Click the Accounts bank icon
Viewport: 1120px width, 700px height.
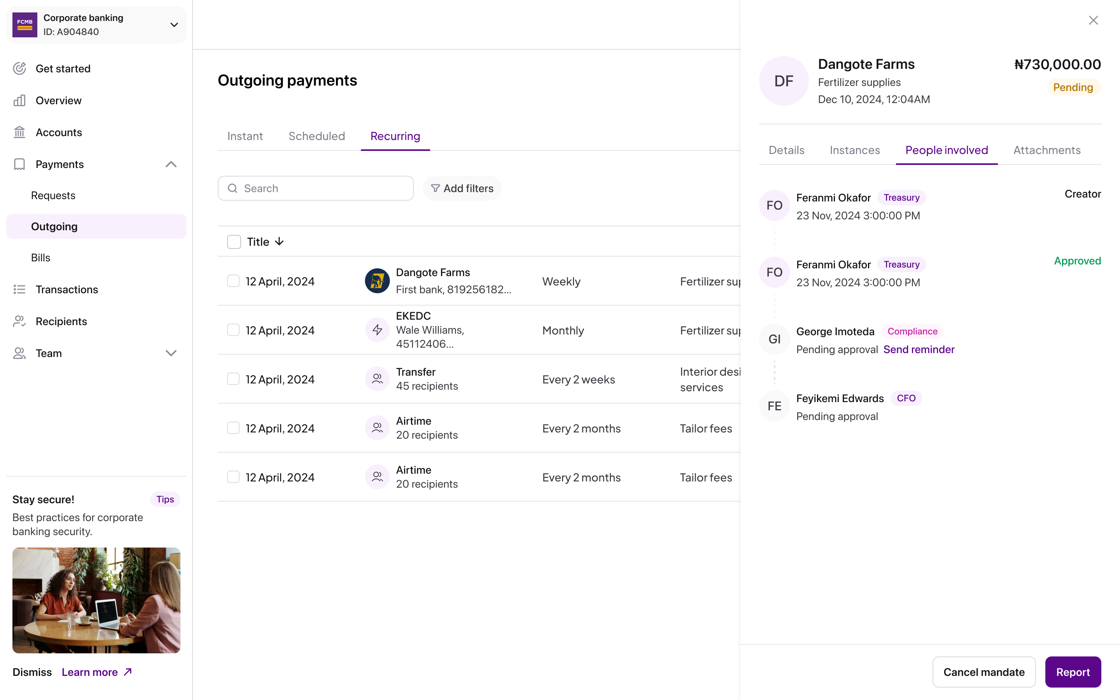tap(19, 132)
